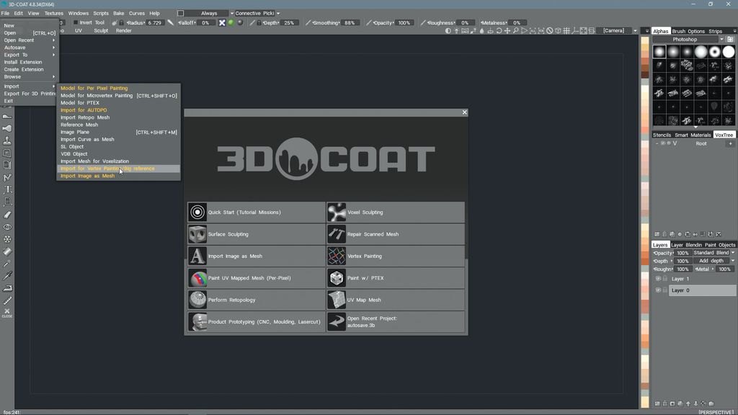
Task: Hide Layer 1 with its visibility eye
Action: click(657, 279)
